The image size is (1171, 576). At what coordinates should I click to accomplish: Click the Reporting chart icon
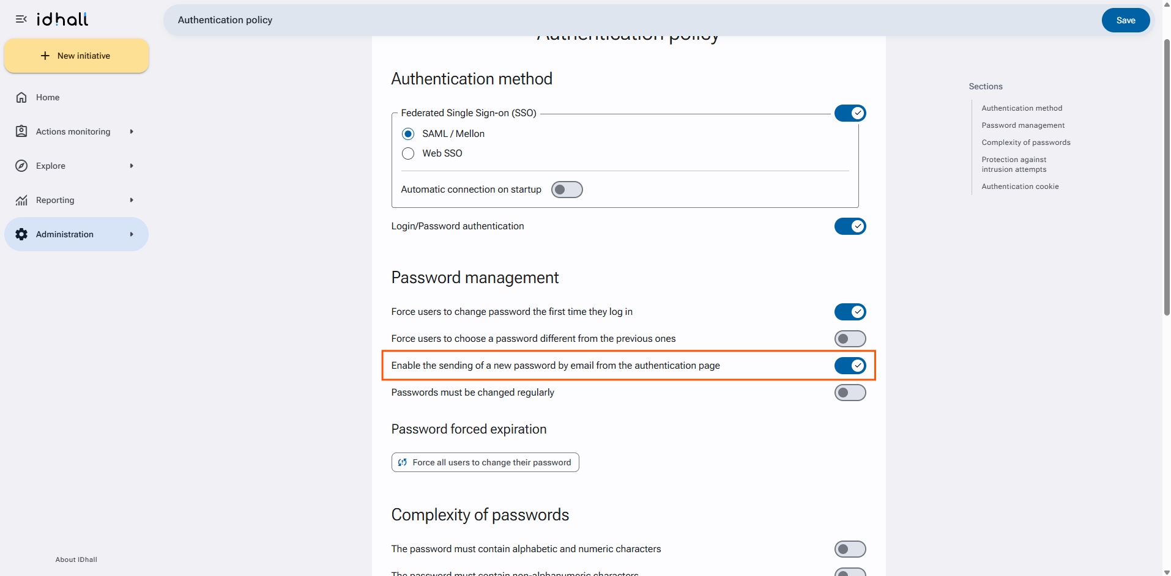21,200
